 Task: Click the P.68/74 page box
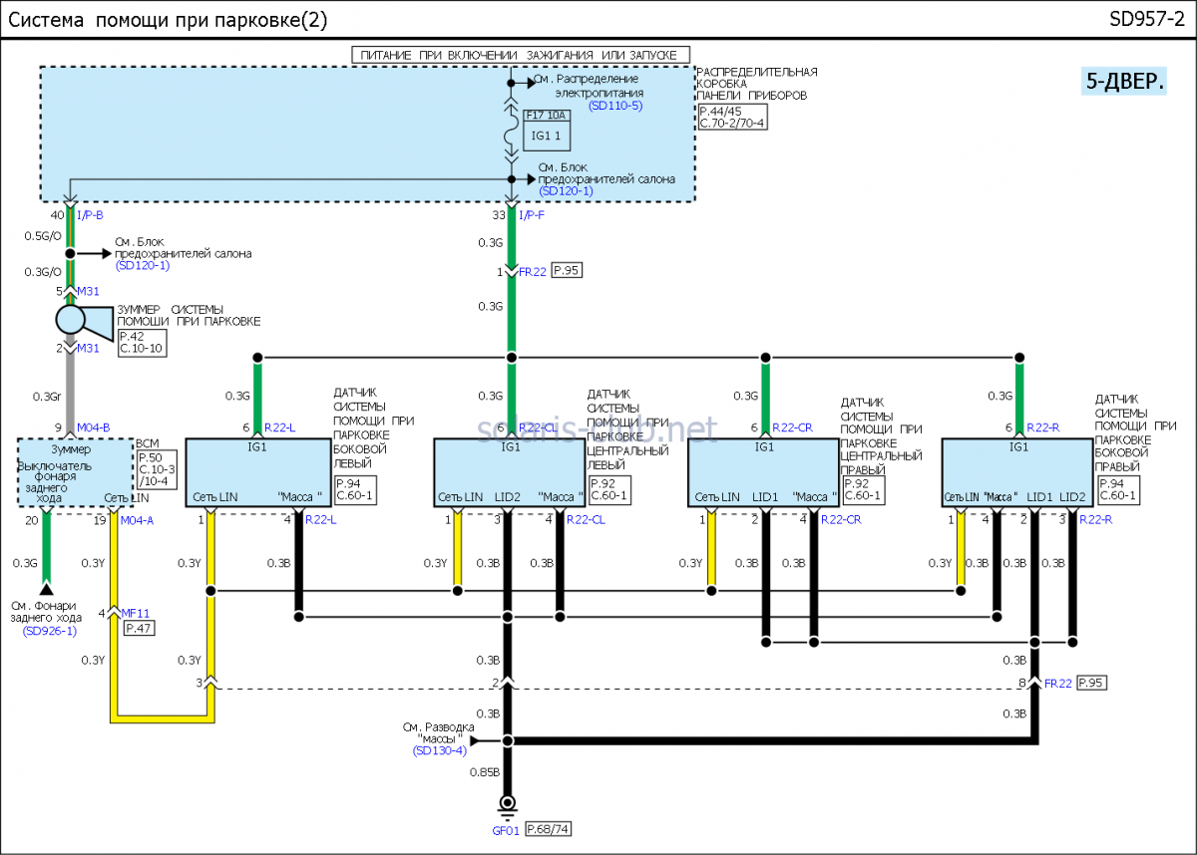tap(549, 829)
